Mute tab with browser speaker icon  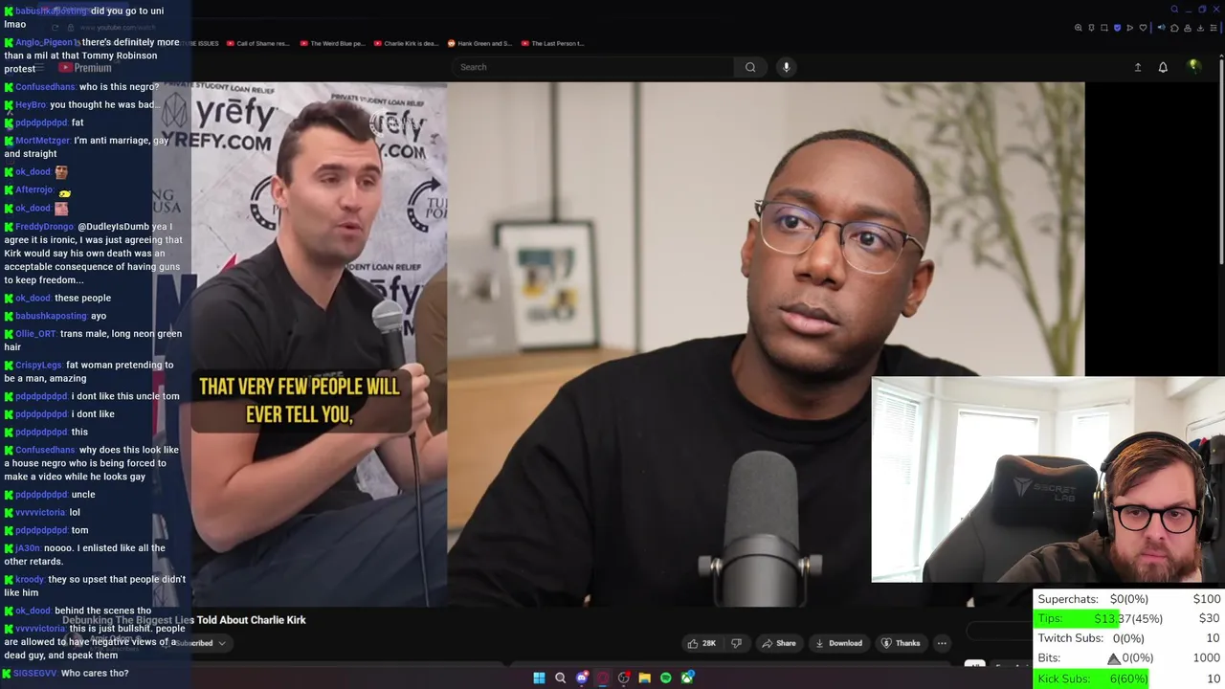tap(1161, 28)
